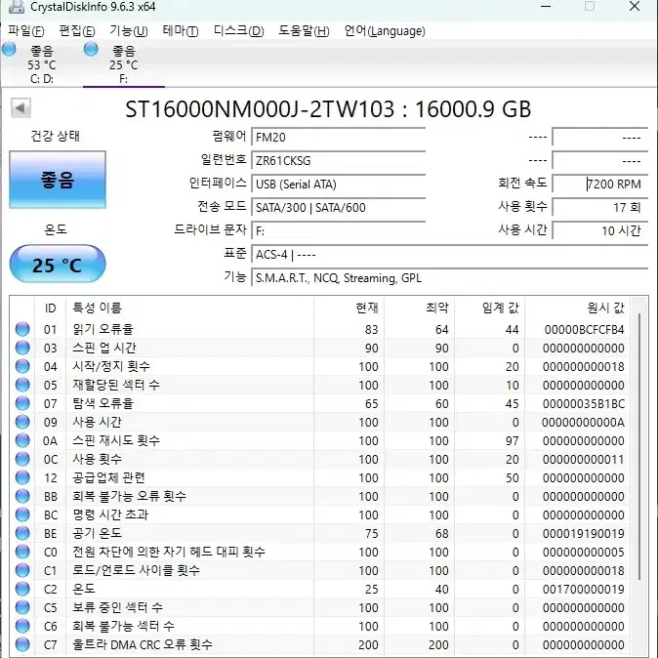Click the 원시 값 column header
Viewport: 658px width, 658px height.
[x=605, y=308]
